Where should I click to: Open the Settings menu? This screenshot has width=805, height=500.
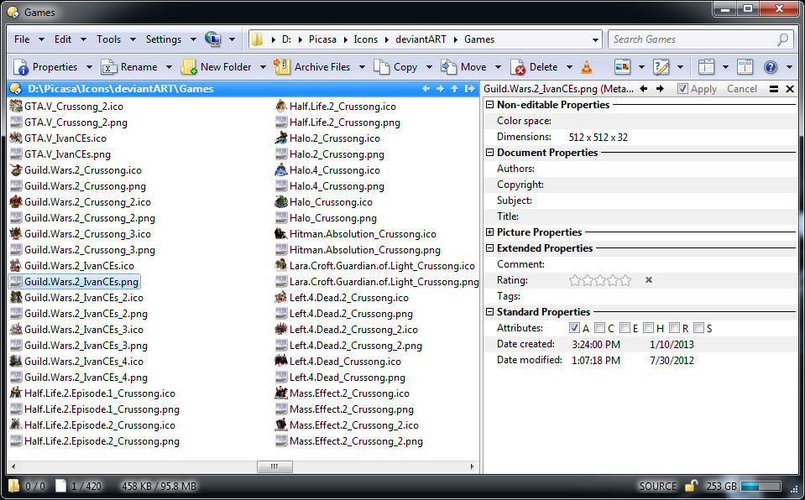(x=163, y=39)
